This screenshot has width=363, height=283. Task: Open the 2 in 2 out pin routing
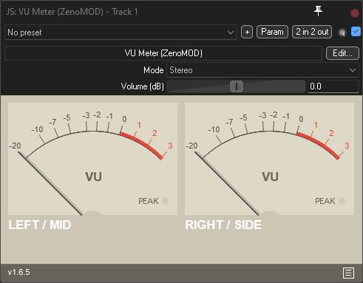coord(312,32)
